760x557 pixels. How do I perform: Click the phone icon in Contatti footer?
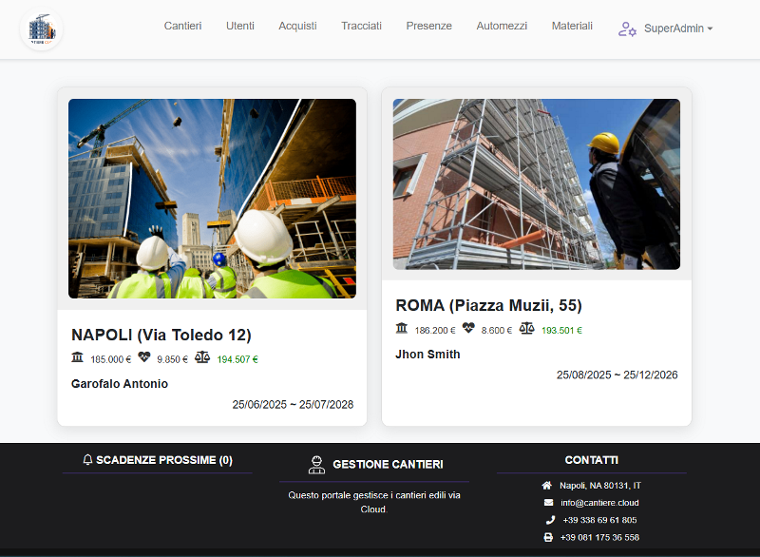pos(549,520)
